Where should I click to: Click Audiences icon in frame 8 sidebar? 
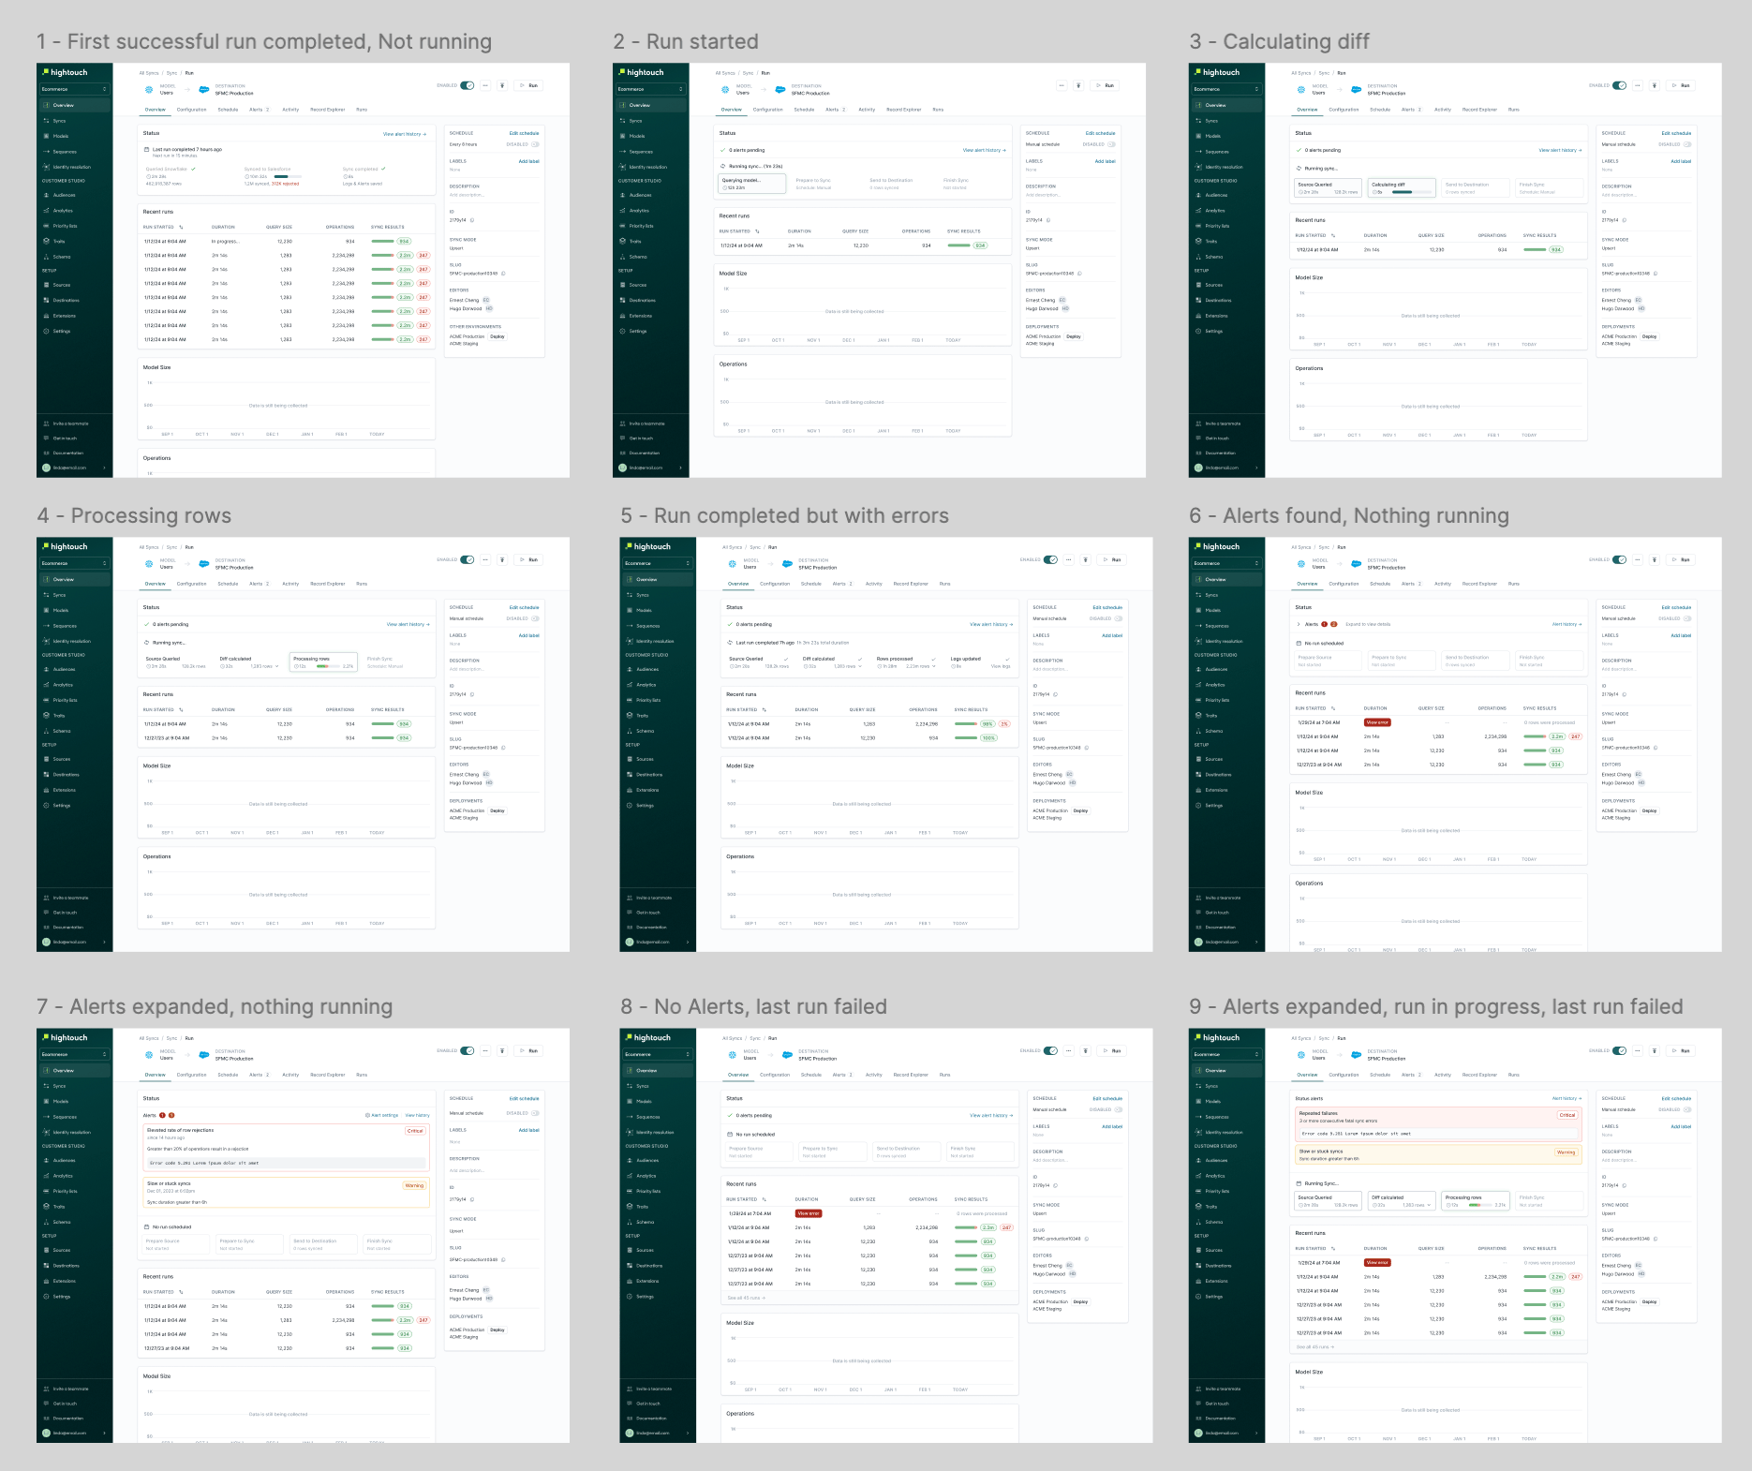[x=630, y=1160]
